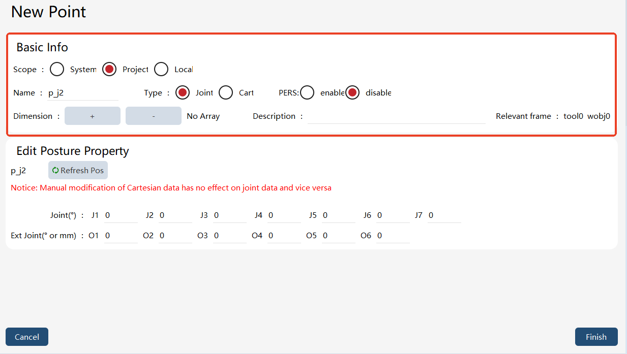Screen dimensions: 627x354
Task: Edit the J5 joint value field
Action: coord(339,215)
